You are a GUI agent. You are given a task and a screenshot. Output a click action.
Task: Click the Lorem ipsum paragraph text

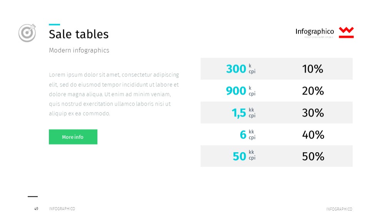click(x=114, y=94)
